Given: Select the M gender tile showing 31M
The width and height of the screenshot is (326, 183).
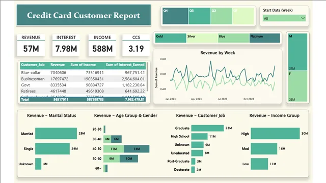Looking at the screenshot, I should 297,52.
